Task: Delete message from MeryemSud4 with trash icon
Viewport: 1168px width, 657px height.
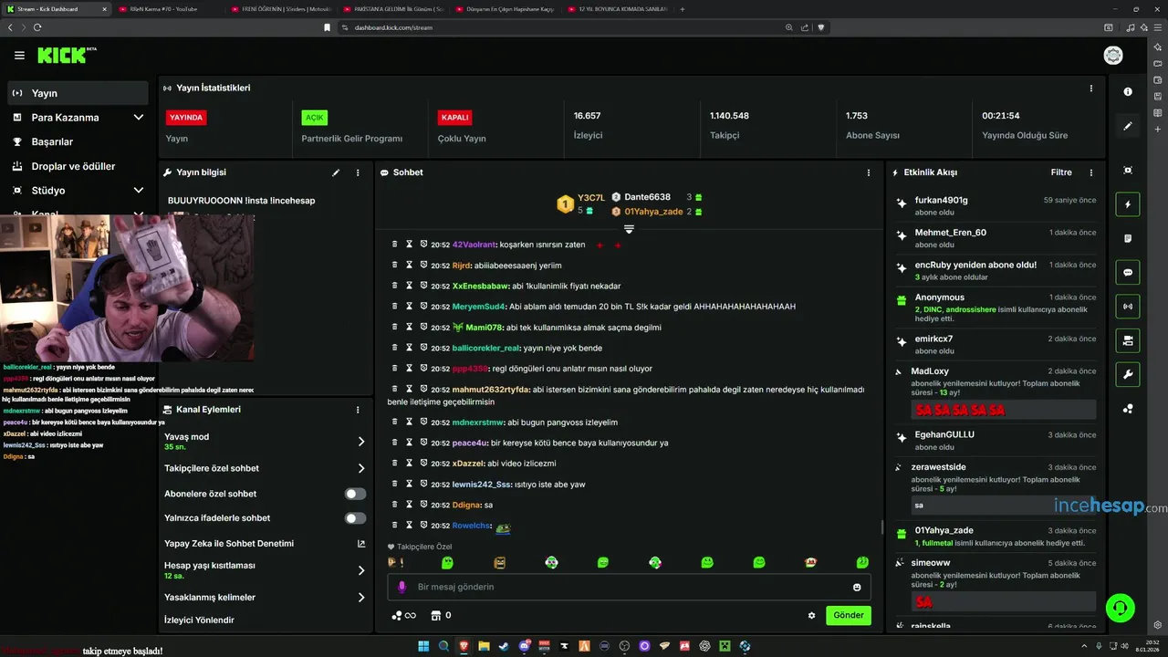Action: pos(395,307)
